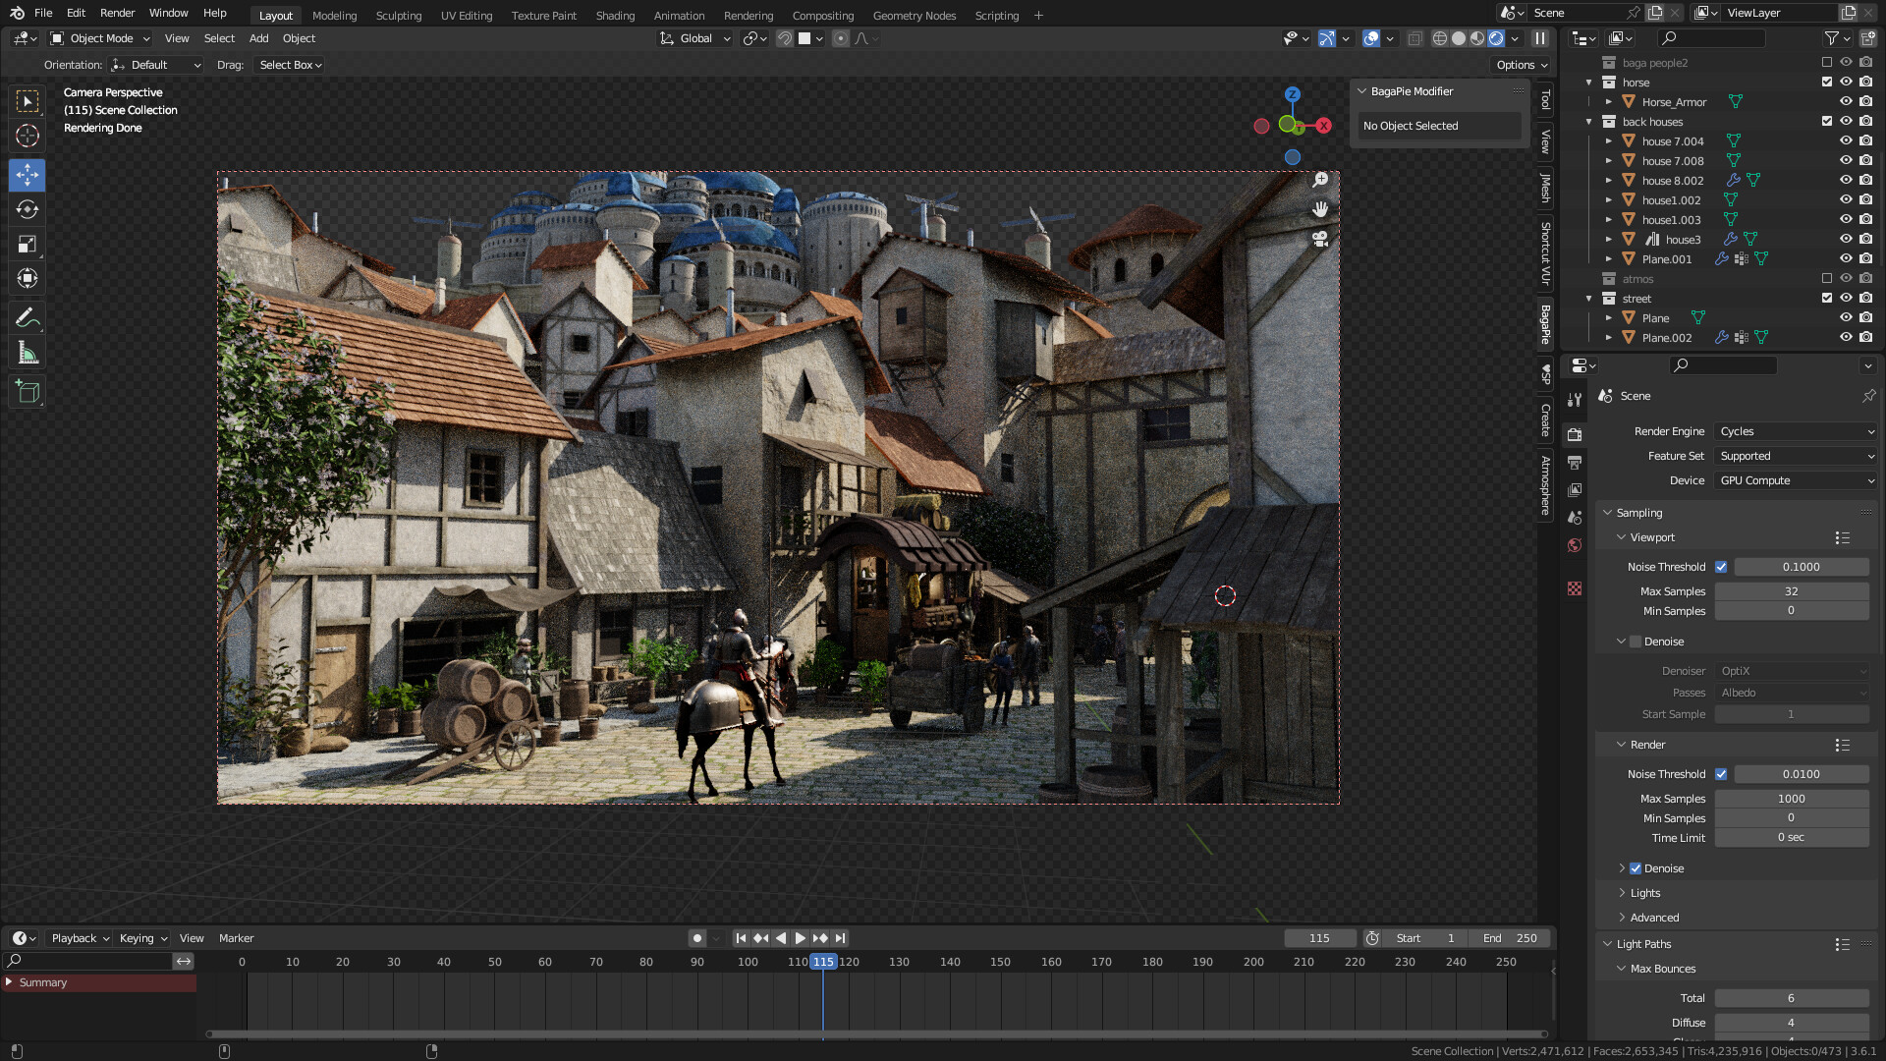The image size is (1886, 1061).
Task: Click the Options button in the header
Action: [1522, 65]
